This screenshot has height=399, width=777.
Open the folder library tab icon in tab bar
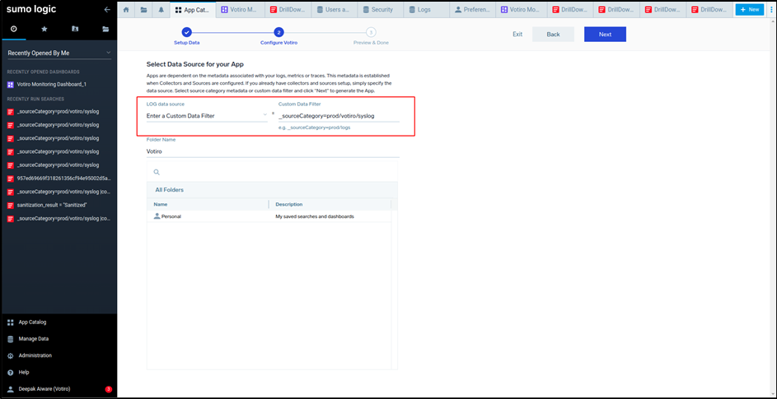143,9
